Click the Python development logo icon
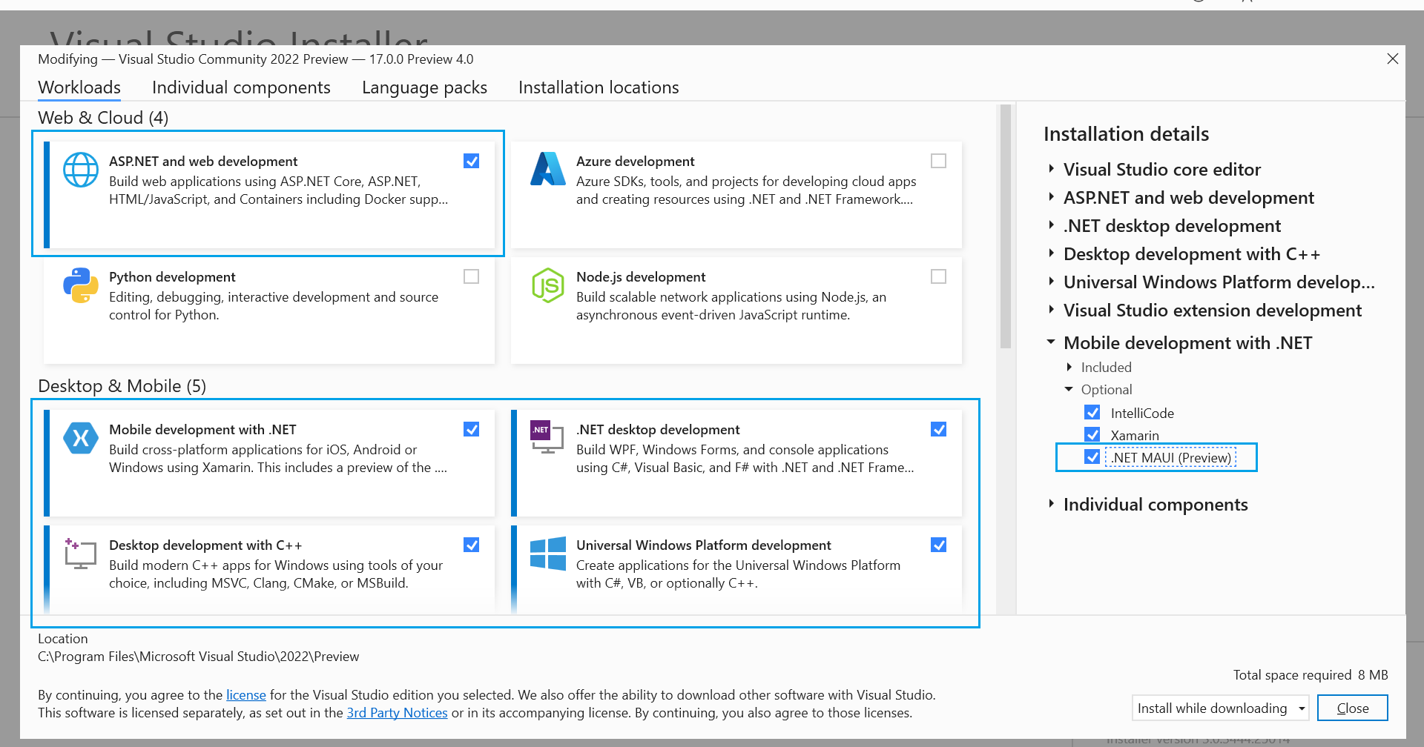 pyautogui.click(x=81, y=285)
